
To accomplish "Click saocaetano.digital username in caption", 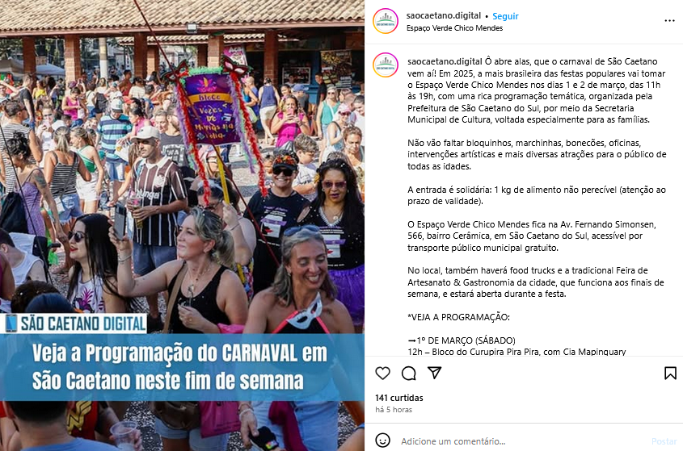I will (x=445, y=61).
